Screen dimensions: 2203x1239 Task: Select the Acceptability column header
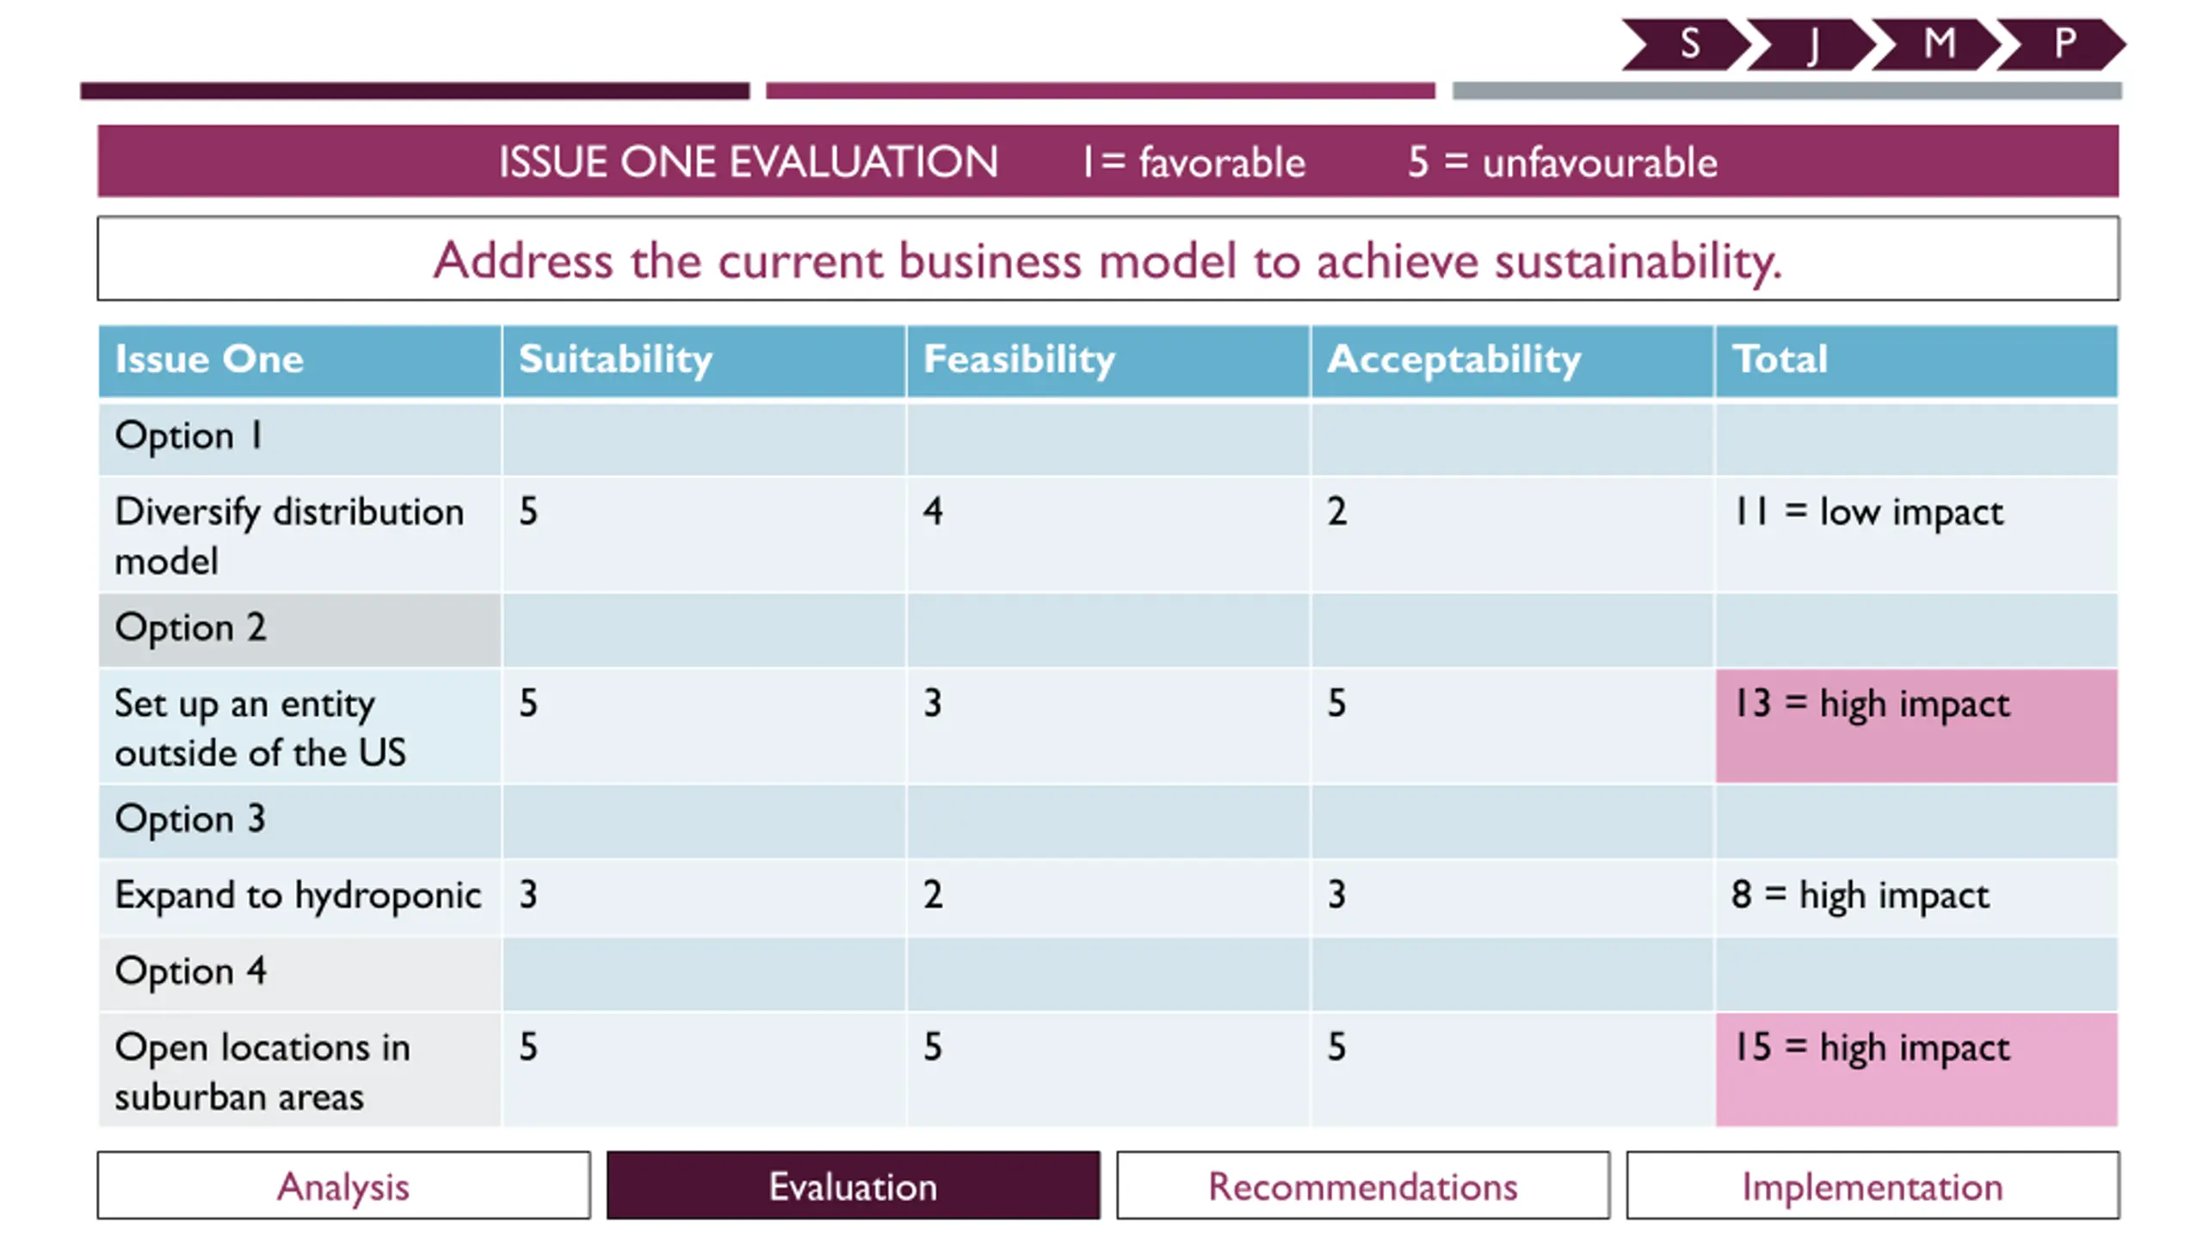1512,361
